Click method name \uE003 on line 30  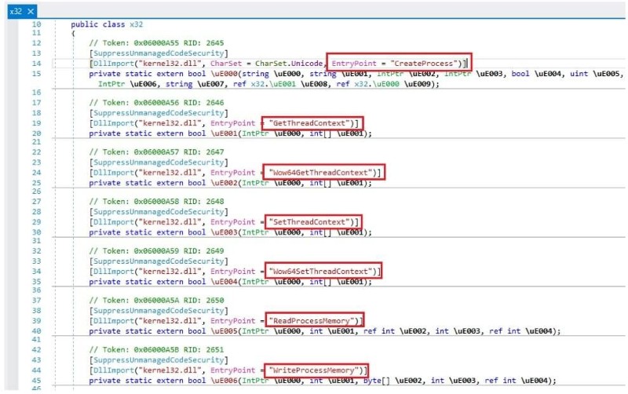tap(225, 232)
